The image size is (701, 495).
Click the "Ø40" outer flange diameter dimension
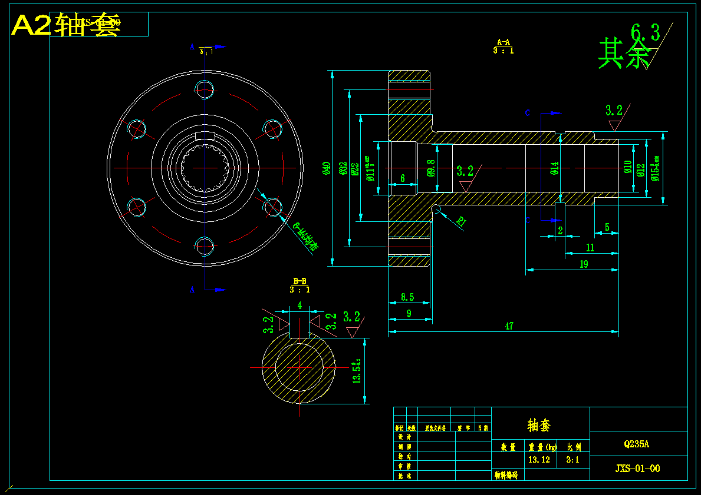tap(327, 168)
